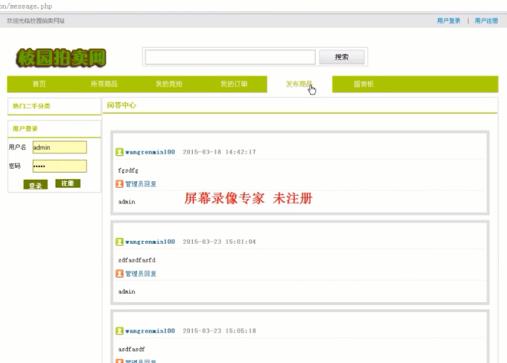Click the 热门二手分类 sidebar heading
507x363 pixels.
pos(31,106)
